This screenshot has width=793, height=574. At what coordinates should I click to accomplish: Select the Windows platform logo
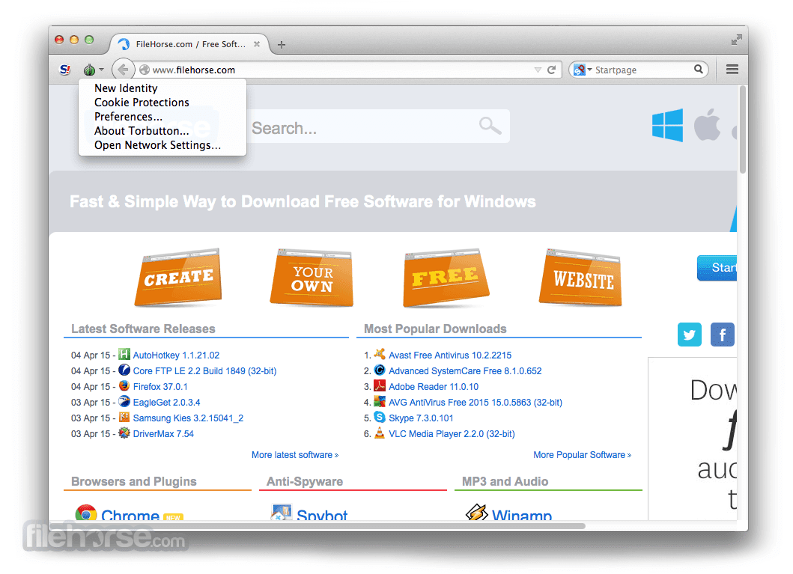[667, 125]
